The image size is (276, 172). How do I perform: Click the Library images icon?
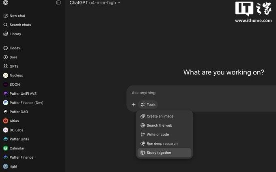5,34
